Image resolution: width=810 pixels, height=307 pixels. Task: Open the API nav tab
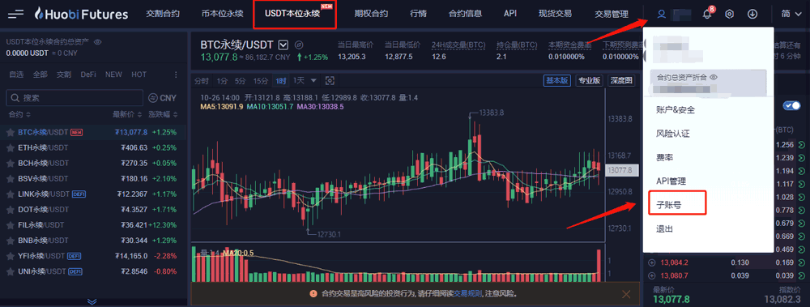[x=509, y=14]
